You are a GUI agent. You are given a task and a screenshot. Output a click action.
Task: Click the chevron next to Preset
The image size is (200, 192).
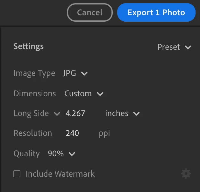(x=188, y=47)
